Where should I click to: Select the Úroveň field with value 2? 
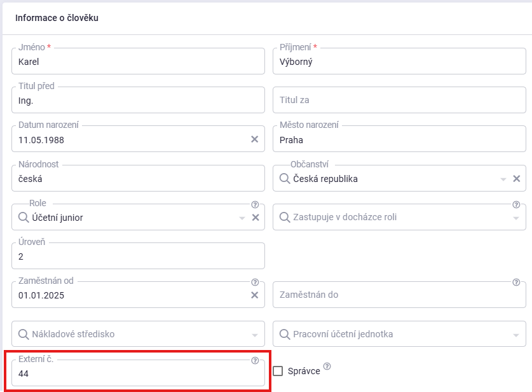138,256
